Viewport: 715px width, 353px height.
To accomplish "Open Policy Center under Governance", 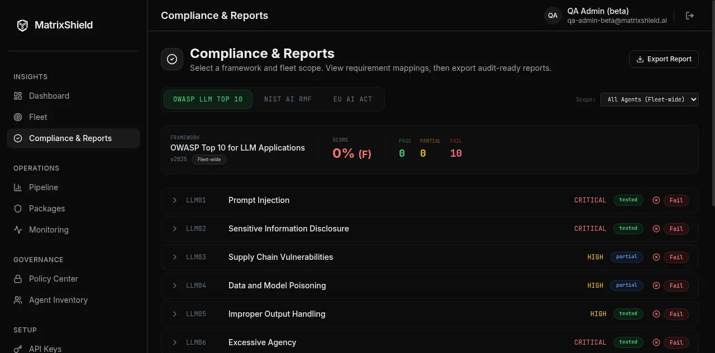I will point(73,279).
